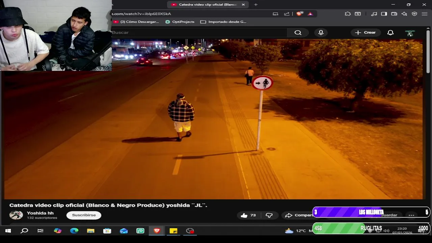Open the Leo AI sparkle icon
The image size is (432, 243).
click(404, 14)
